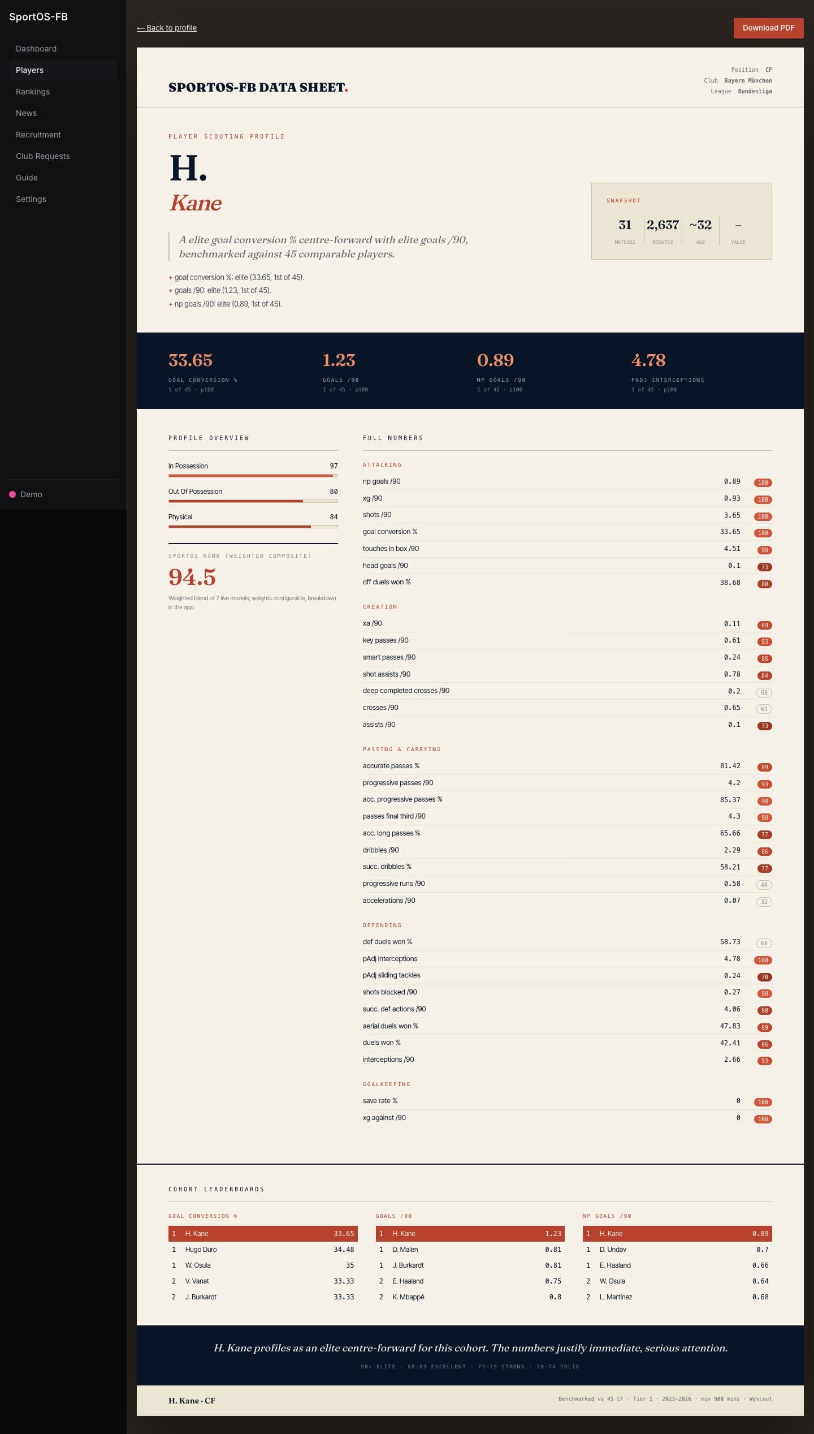This screenshot has height=1434, width=814.
Task: Click the acc. long passes % row
Action: (x=567, y=833)
